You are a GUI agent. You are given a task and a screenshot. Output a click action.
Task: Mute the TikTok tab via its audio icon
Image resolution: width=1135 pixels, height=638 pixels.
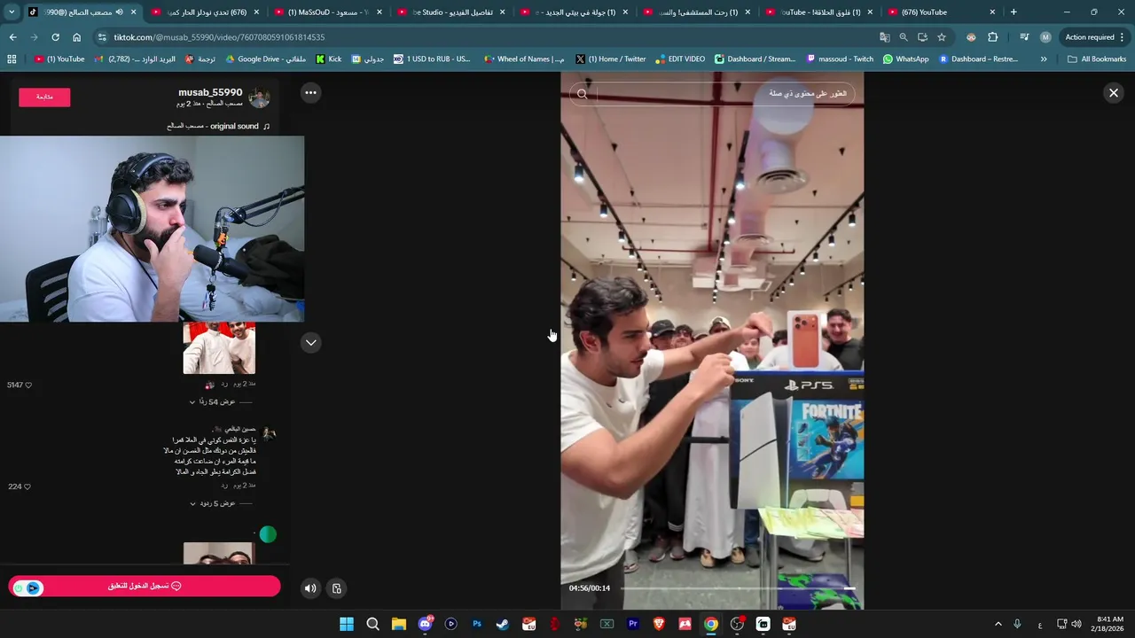pos(119,12)
